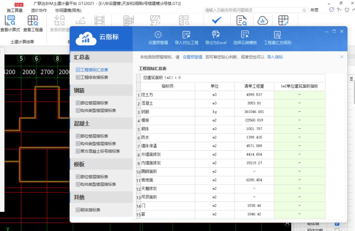Click the 总建筑面积 (m2) : 0 row

233,78
